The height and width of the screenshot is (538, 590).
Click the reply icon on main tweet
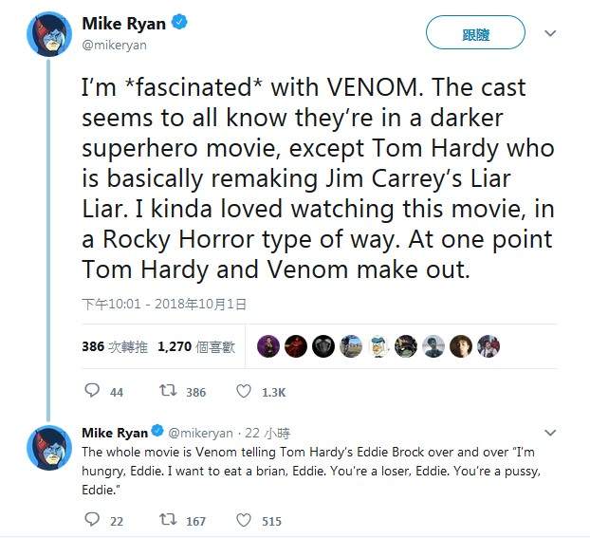pos(92,391)
